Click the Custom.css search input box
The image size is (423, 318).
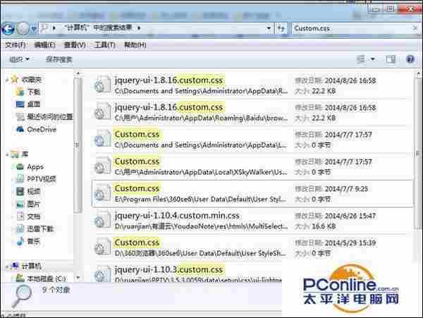[x=345, y=28]
